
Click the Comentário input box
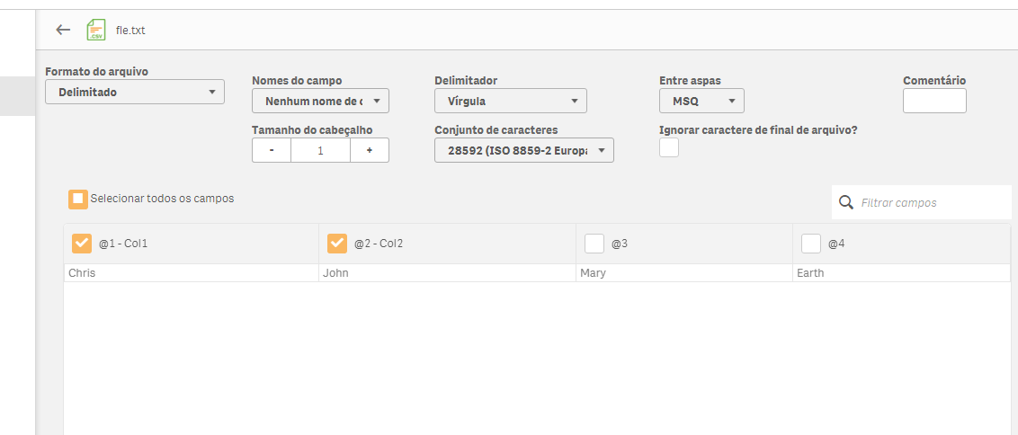click(934, 101)
